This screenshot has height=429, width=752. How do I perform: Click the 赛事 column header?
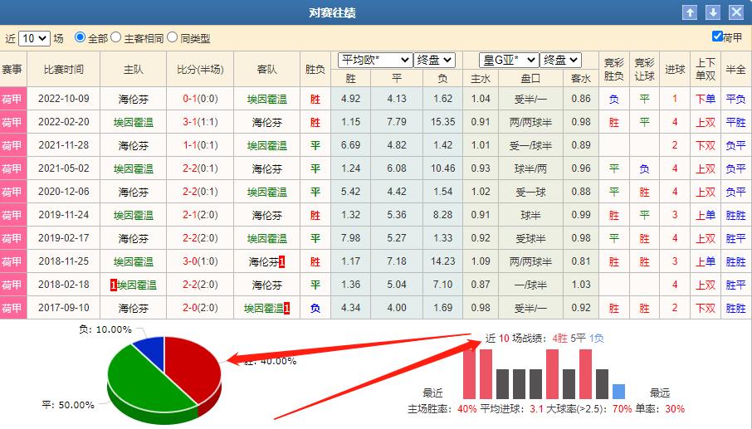(12, 70)
